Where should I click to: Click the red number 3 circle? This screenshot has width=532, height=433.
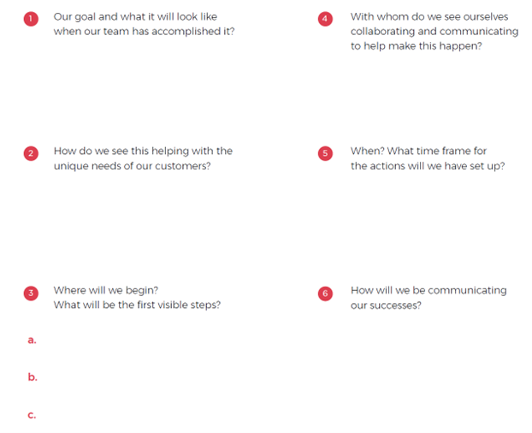point(31,294)
